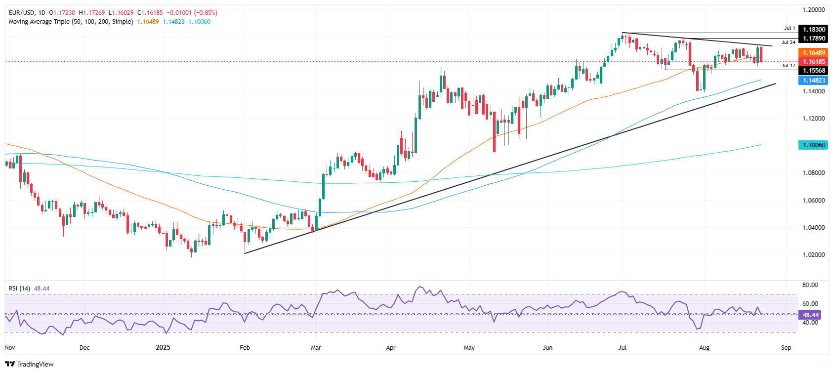Click the Jul 1 line annotation
This screenshot has width=834, height=373.
(790, 28)
